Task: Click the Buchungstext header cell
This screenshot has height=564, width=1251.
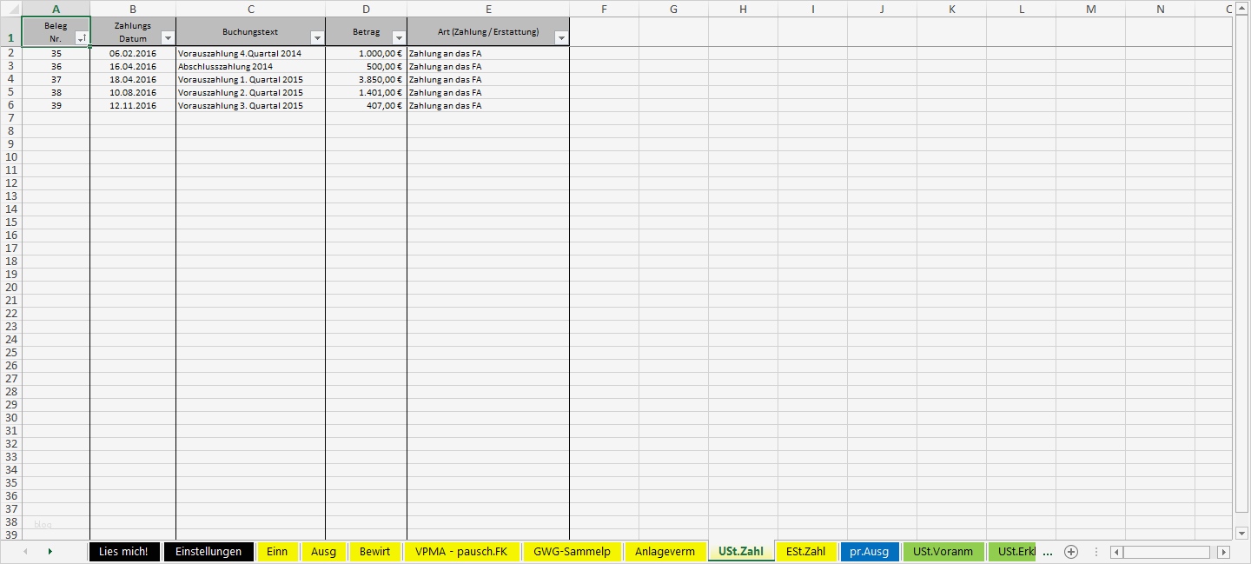Action: [251, 32]
